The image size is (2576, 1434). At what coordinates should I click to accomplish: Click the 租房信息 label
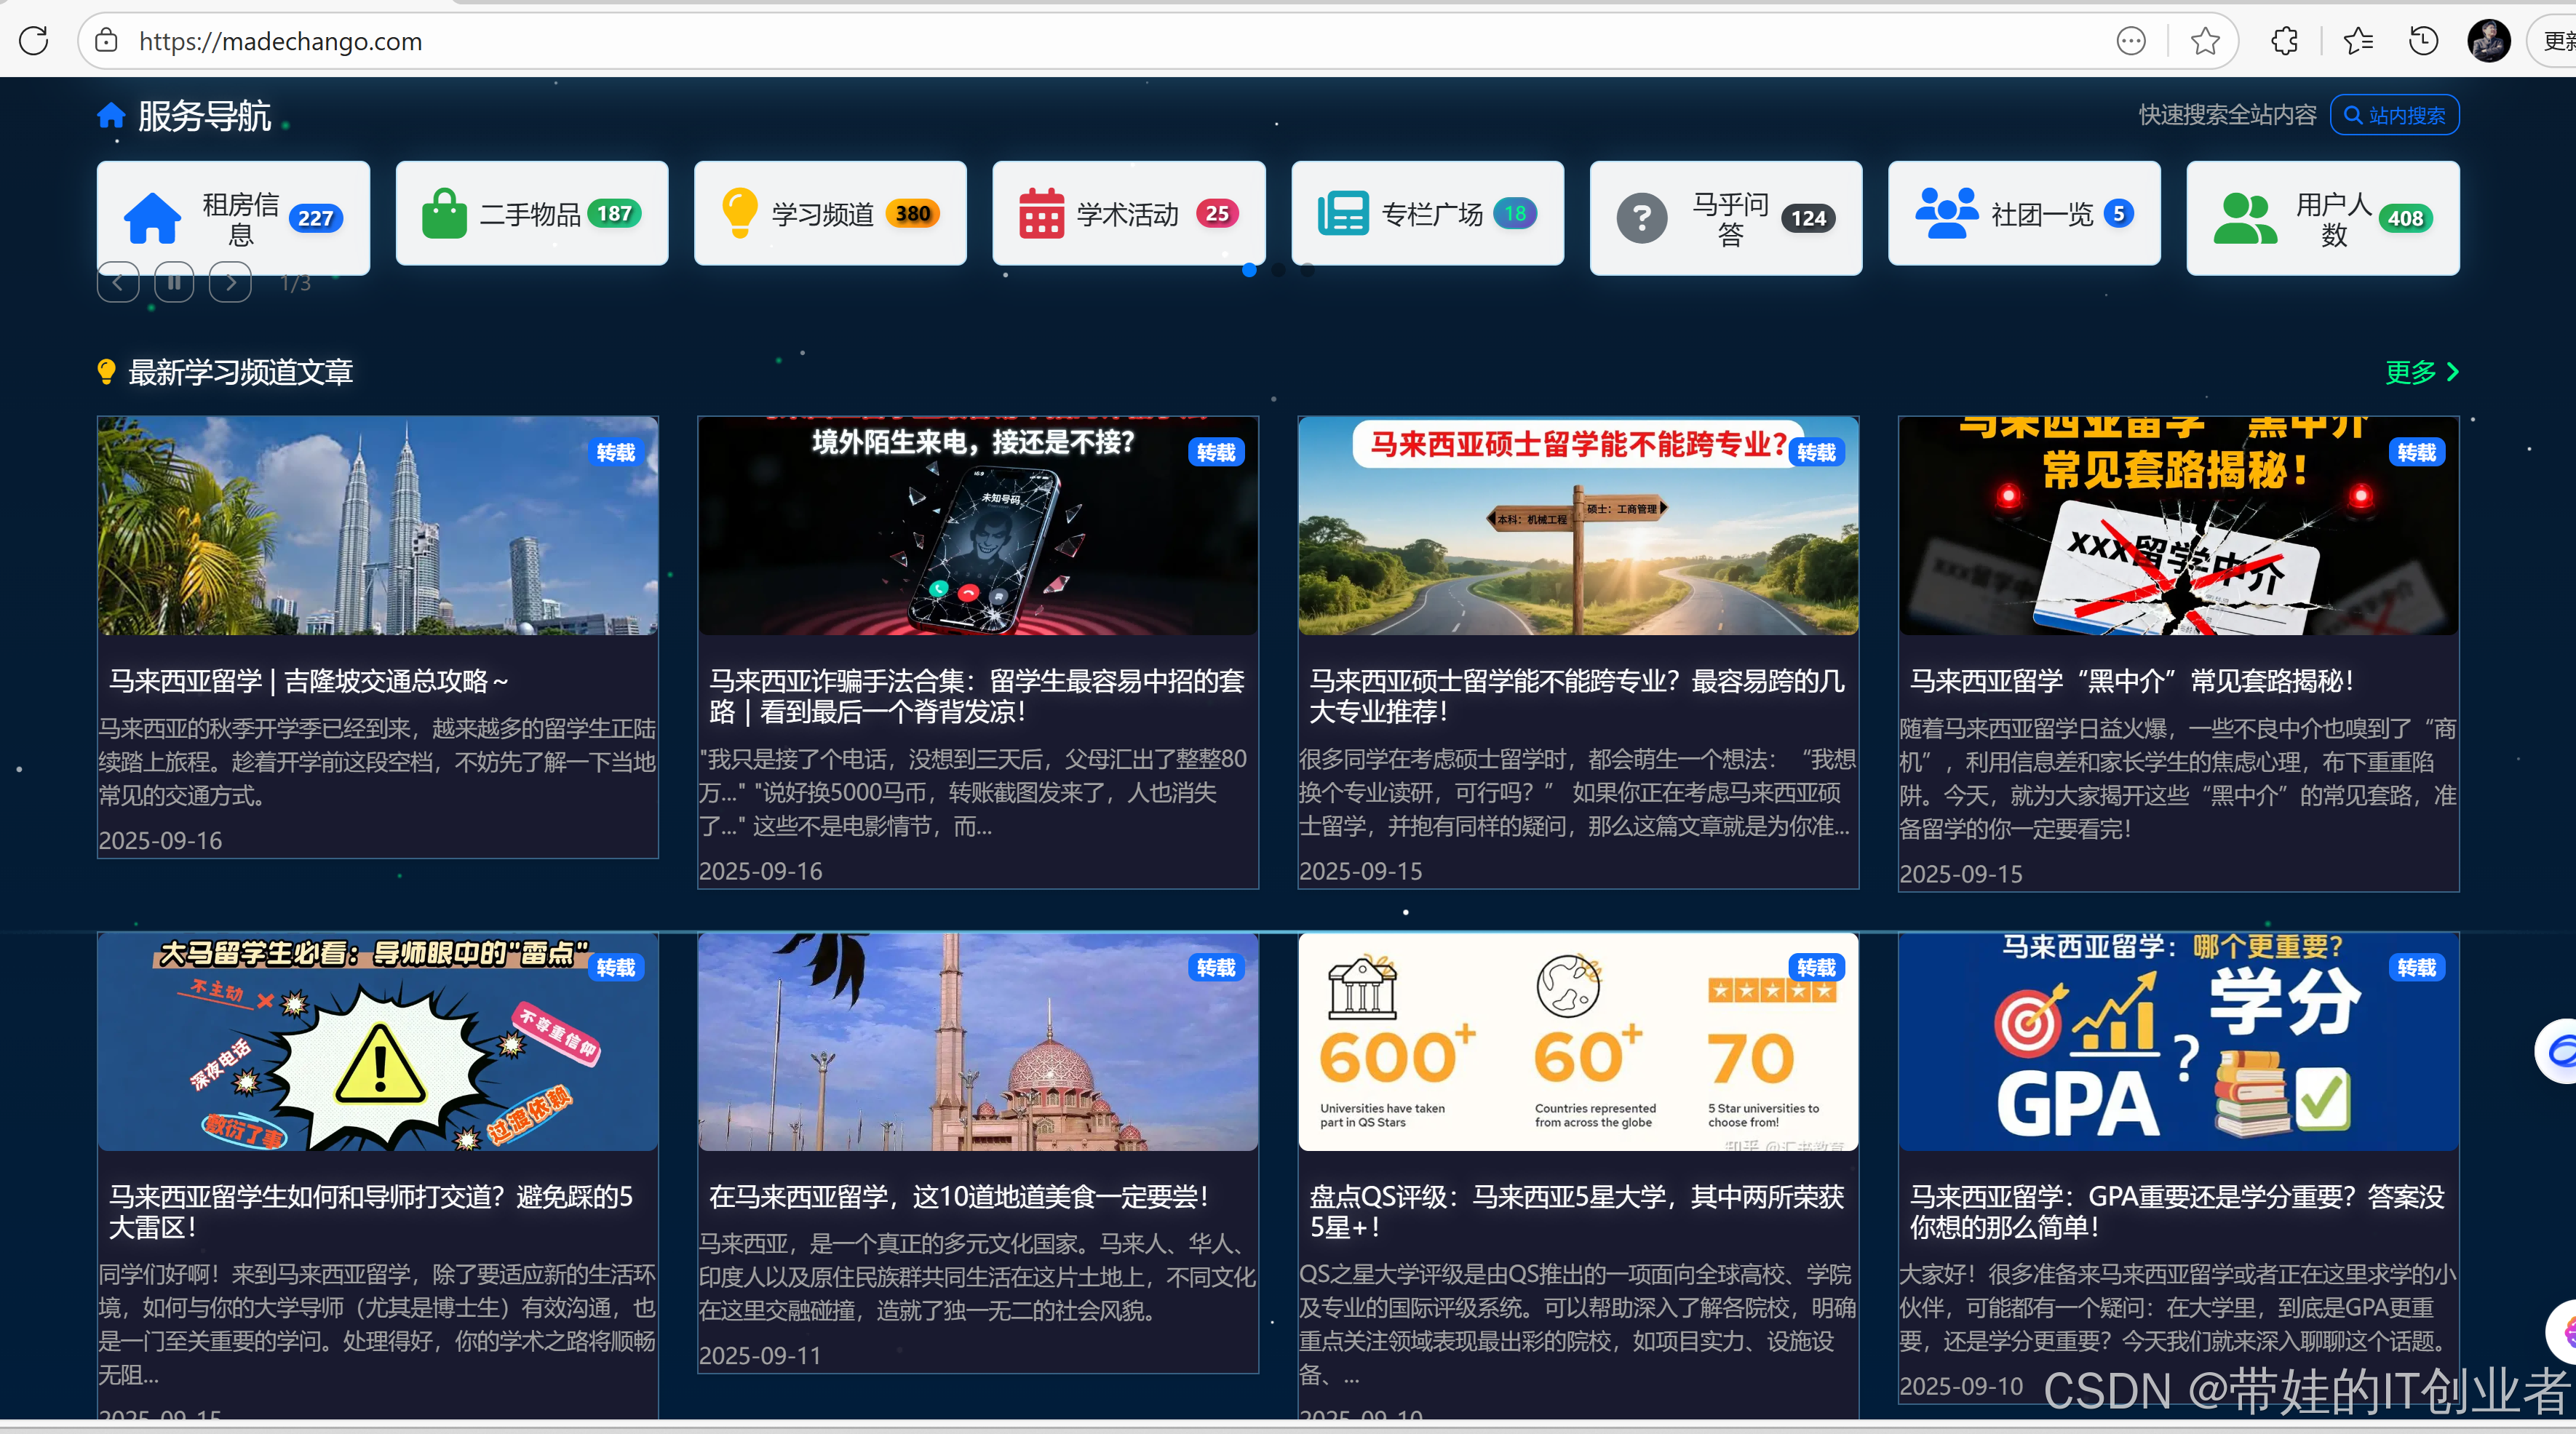coord(241,219)
